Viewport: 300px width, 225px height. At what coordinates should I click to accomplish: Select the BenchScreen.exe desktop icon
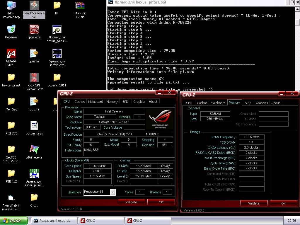(34, 10)
